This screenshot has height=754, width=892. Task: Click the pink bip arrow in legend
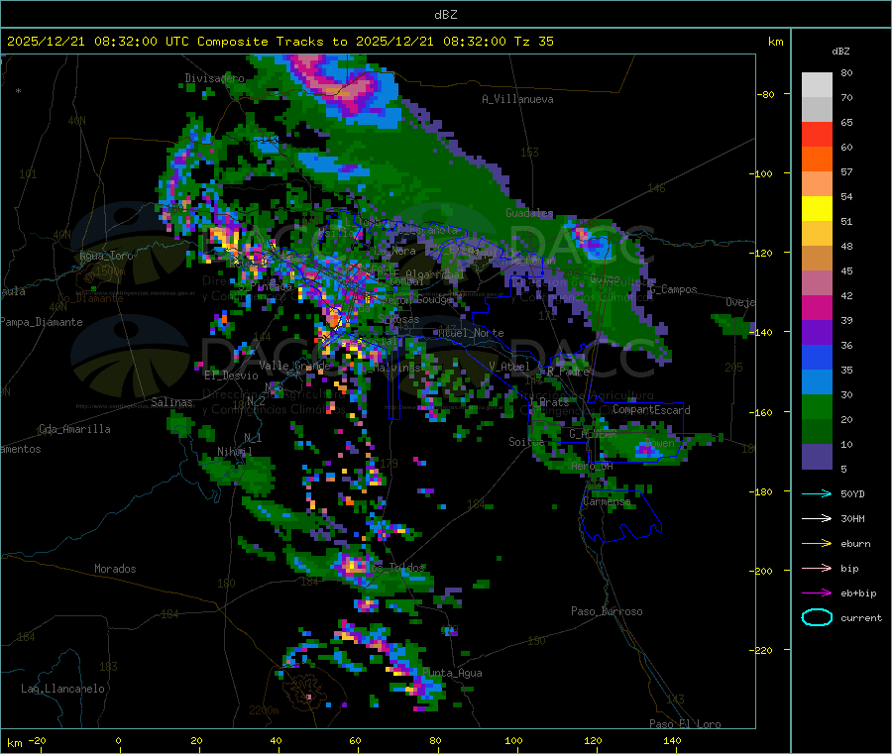tap(817, 568)
